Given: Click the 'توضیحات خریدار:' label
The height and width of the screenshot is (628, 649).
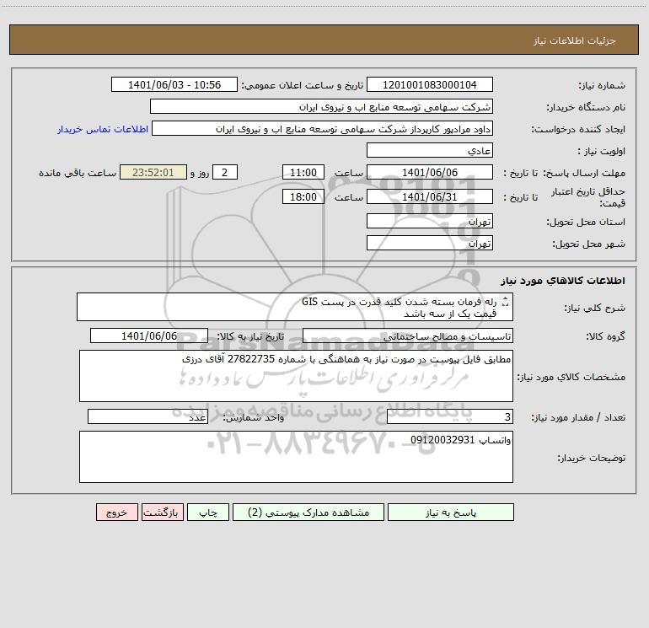Looking at the screenshot, I should 592,458.
